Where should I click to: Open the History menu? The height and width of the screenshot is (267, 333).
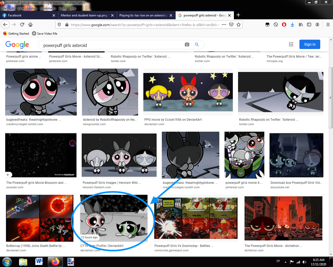click(x=32, y=8)
